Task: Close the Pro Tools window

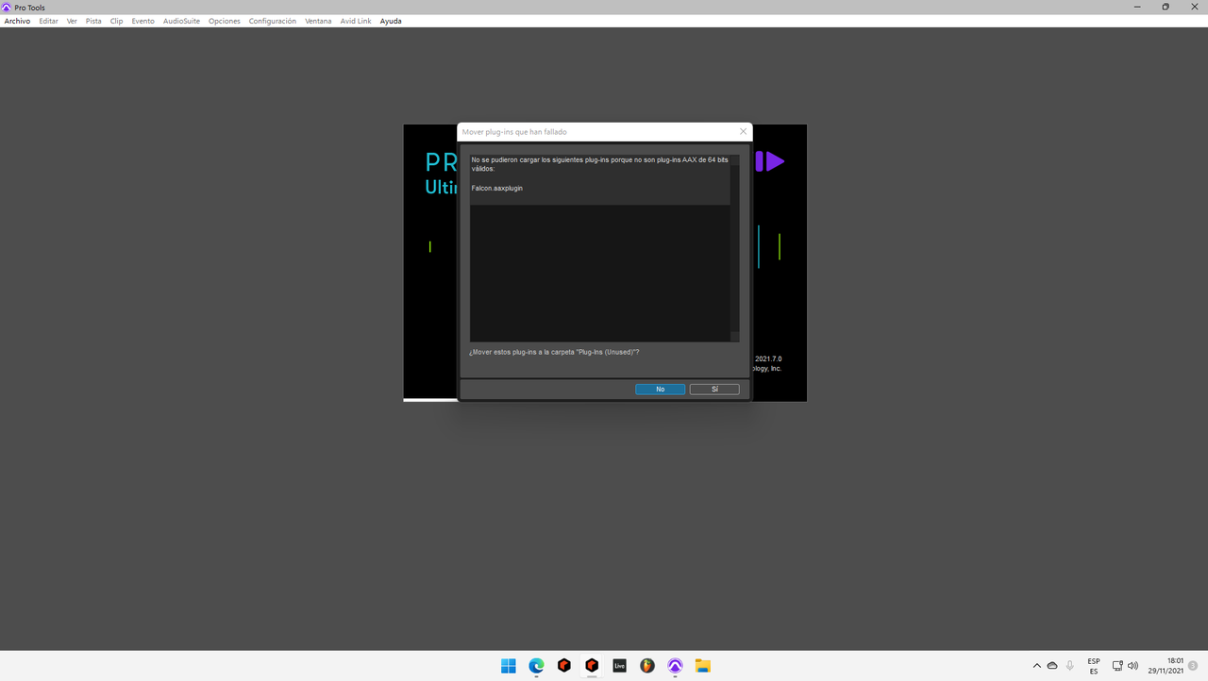Action: [1193, 7]
